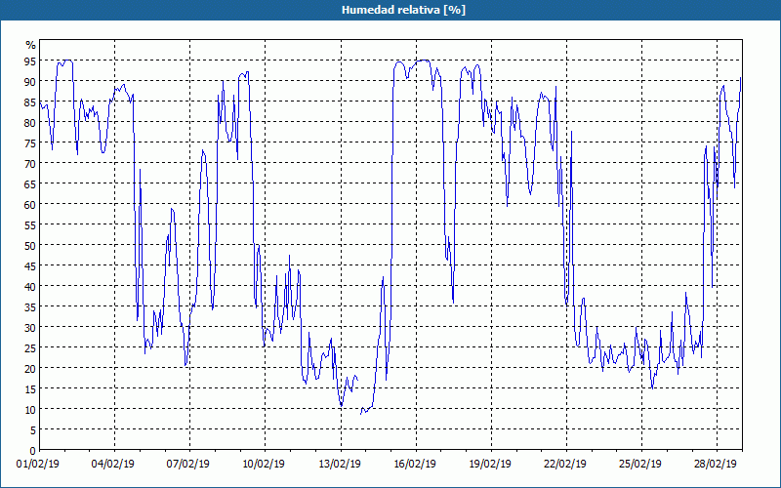Screen dimensions: 781x488
Task: Click the % unit label on the y-axis
Action: tap(31, 45)
